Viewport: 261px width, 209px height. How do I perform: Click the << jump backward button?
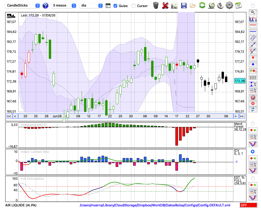click(x=9, y=116)
